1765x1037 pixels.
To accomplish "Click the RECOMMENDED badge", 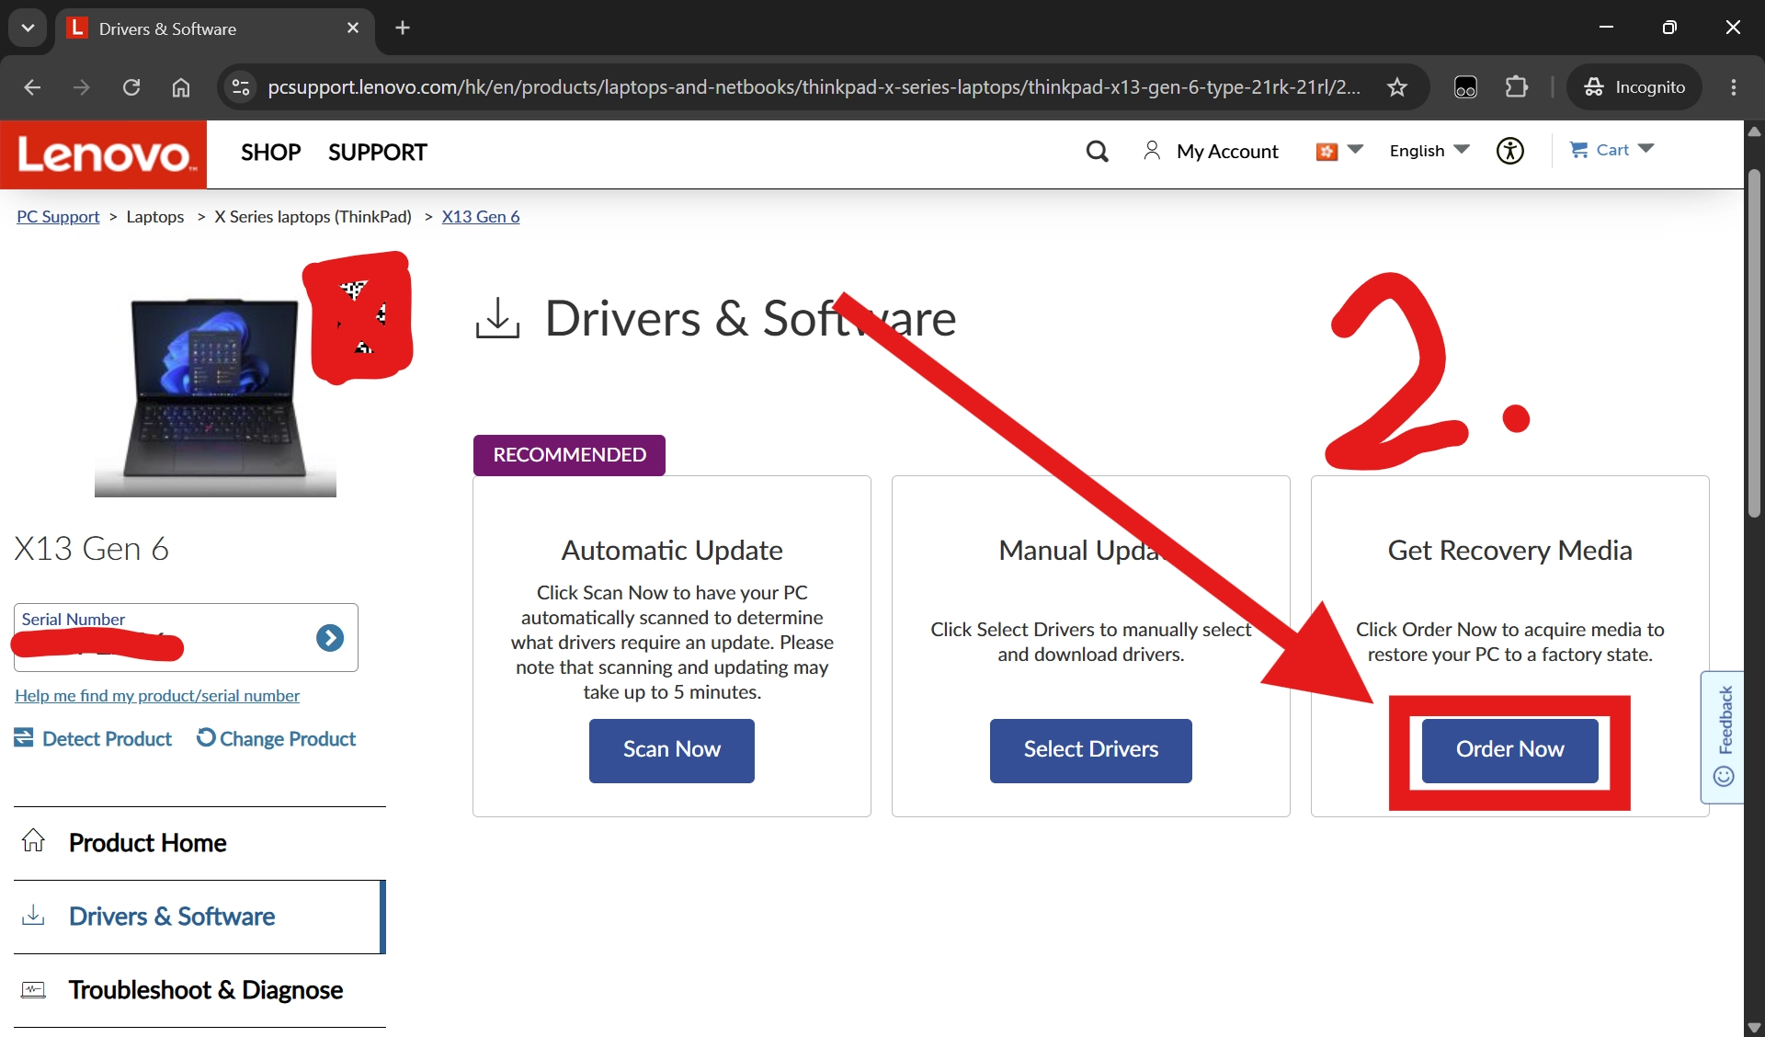I will (570, 455).
